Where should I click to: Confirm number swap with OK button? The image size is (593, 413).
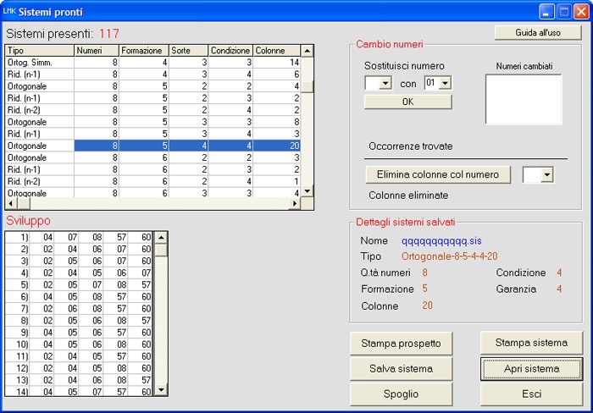click(x=407, y=102)
